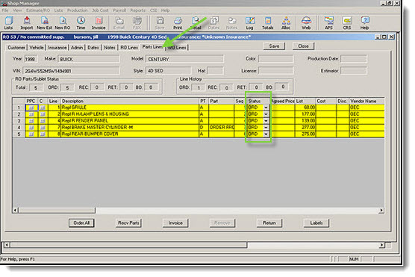Image resolution: width=415 pixels, height=277 pixels.
Task: Click the parts grid scroll right arrow
Action: (381, 211)
